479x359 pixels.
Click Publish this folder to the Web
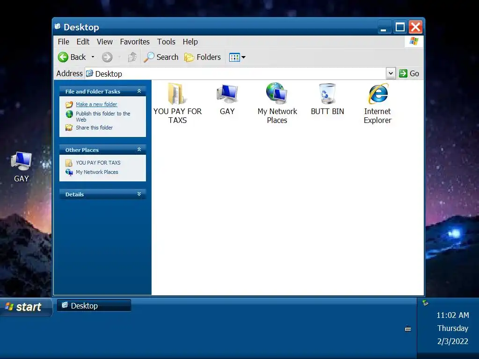(103, 116)
